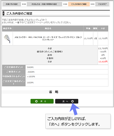Select the お支払方法・お届け時間等の指定 step tab
This screenshot has height=136, width=114.
coord(44,4)
